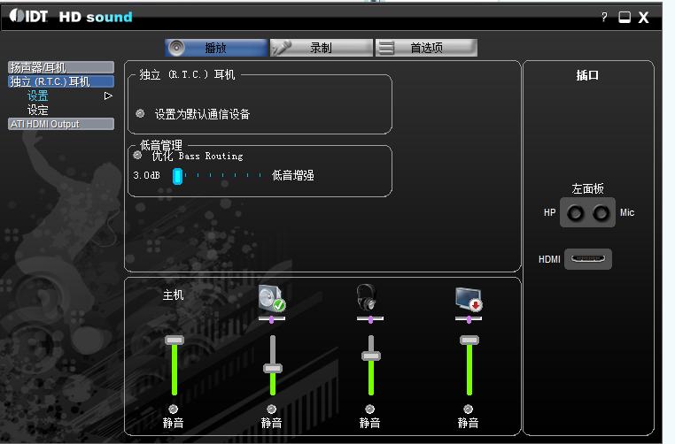Viewport: 675px width, 444px height.
Task: Click the 主机 label above master slider
Action: (173, 295)
